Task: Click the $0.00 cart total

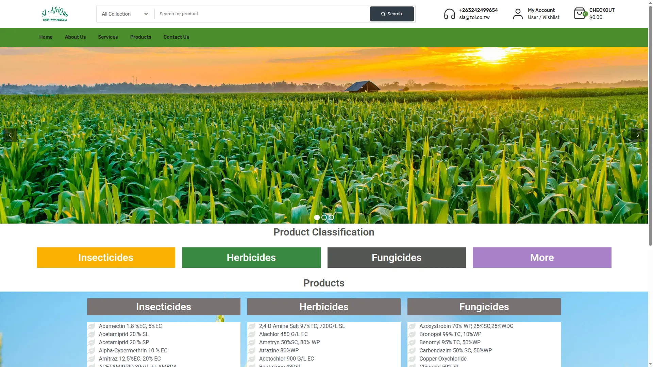Action: [x=596, y=17]
